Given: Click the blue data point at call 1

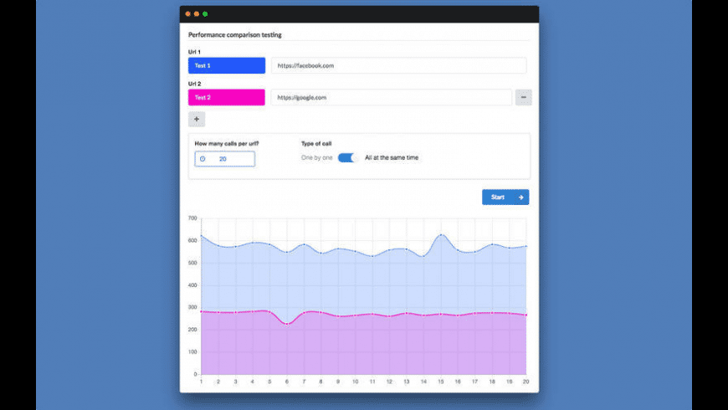Looking at the screenshot, I should click(202, 236).
